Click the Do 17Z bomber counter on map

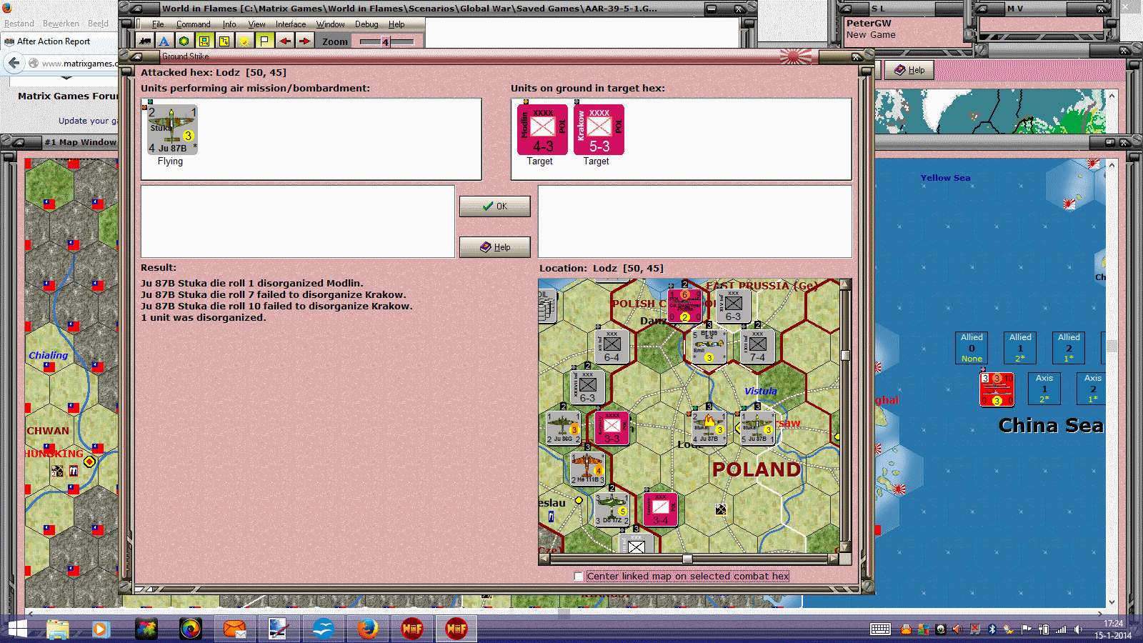[x=612, y=509]
